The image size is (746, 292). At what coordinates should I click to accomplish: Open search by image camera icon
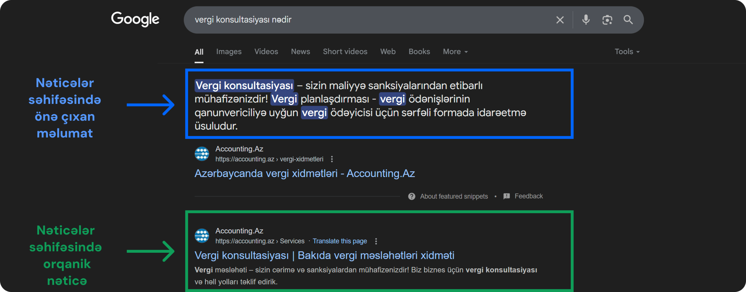pos(607,20)
